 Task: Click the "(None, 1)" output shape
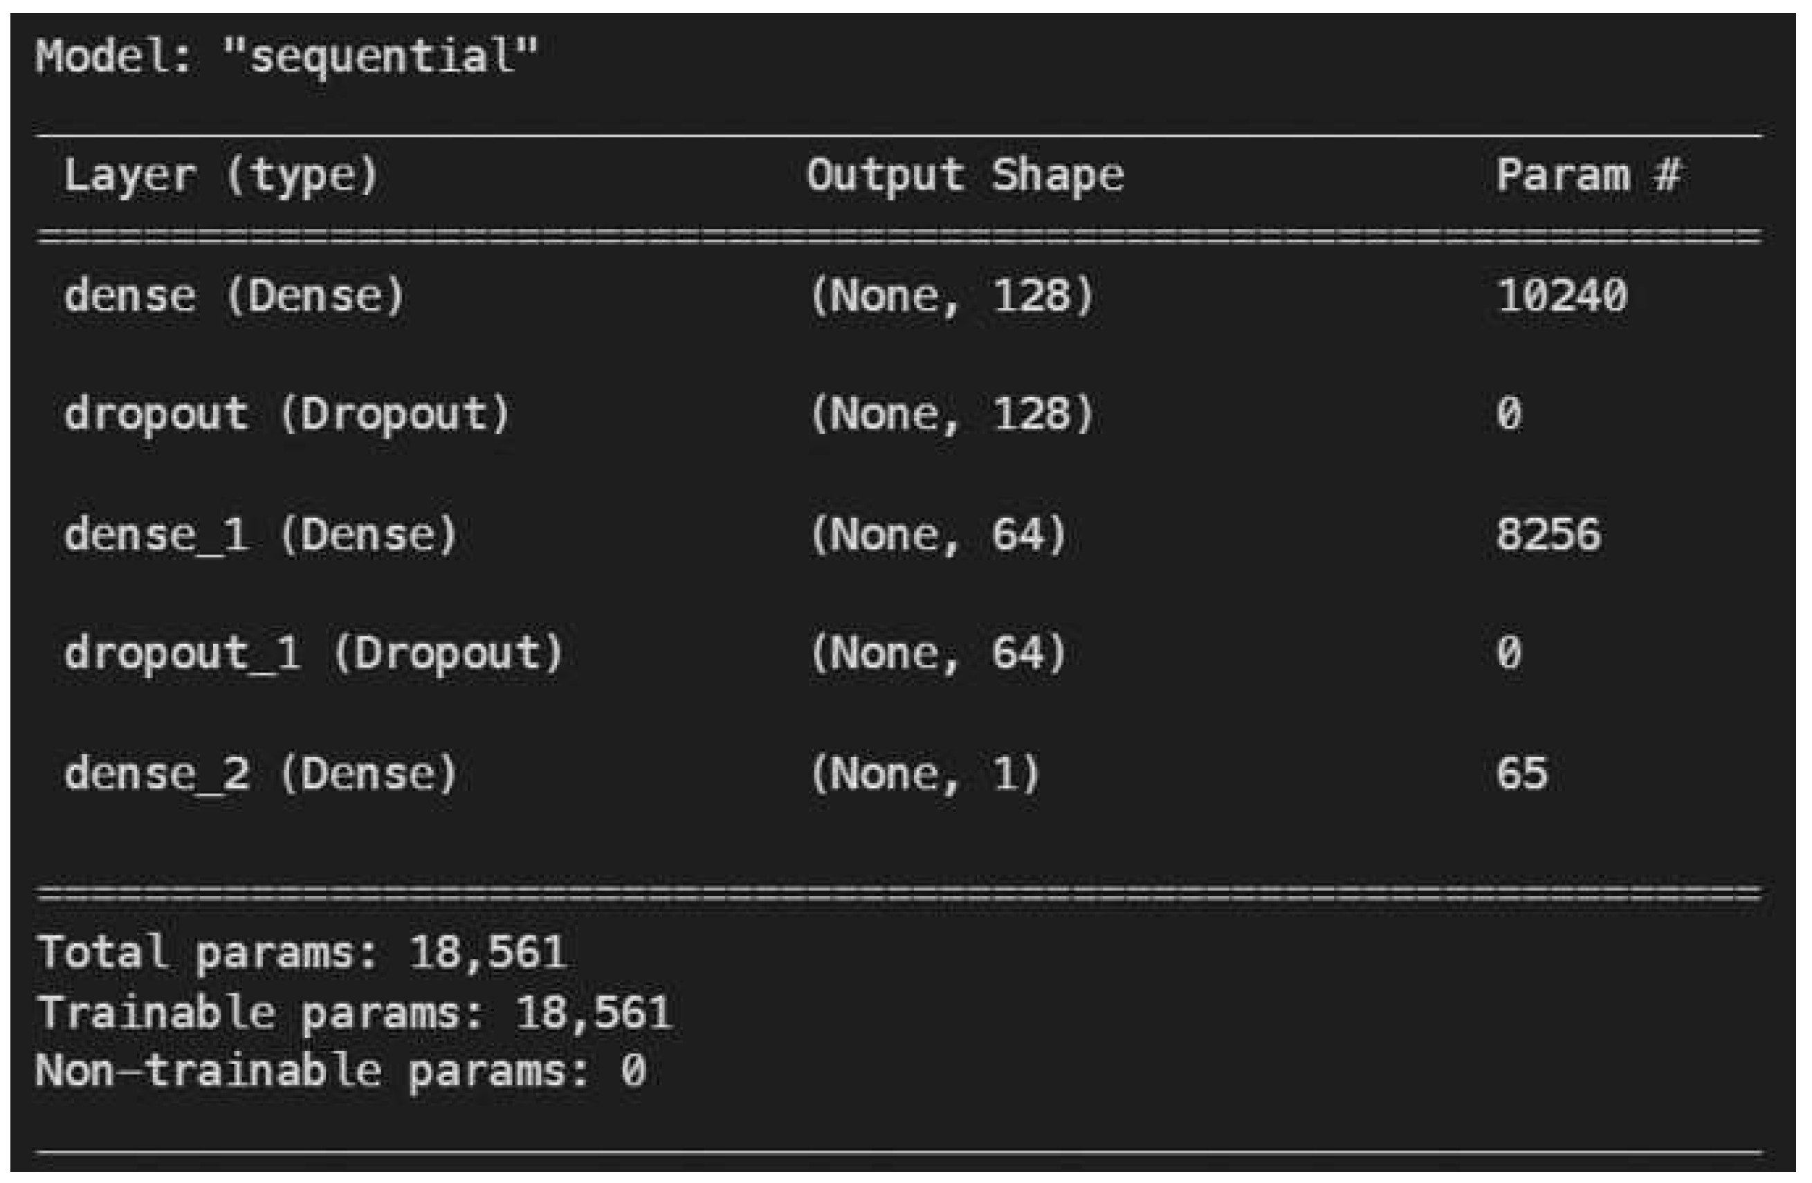pyautogui.click(x=924, y=773)
